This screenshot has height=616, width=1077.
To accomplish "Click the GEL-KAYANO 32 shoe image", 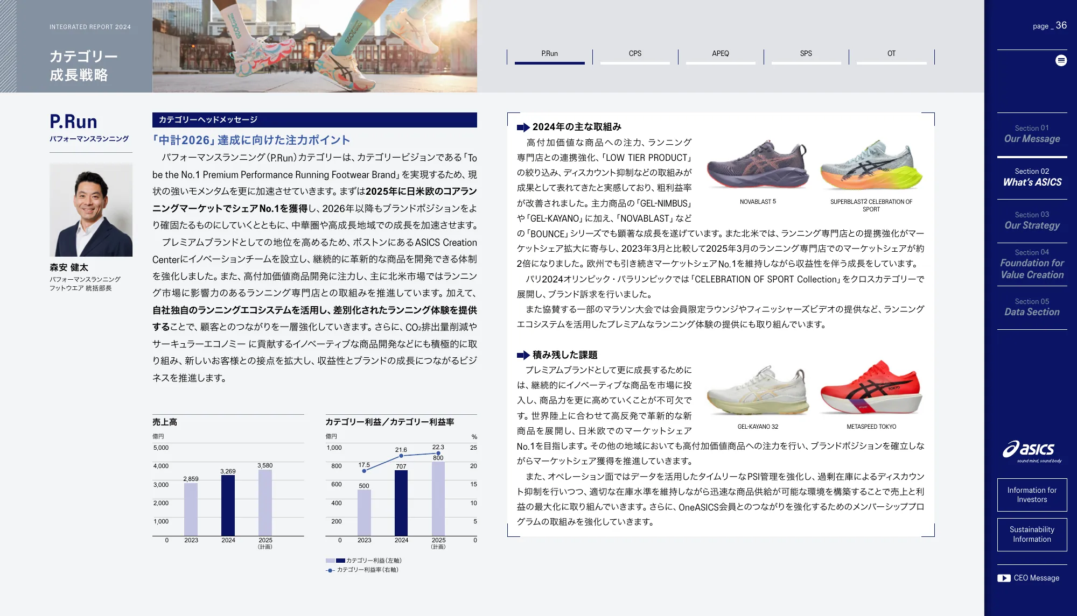I will pyautogui.click(x=757, y=391).
